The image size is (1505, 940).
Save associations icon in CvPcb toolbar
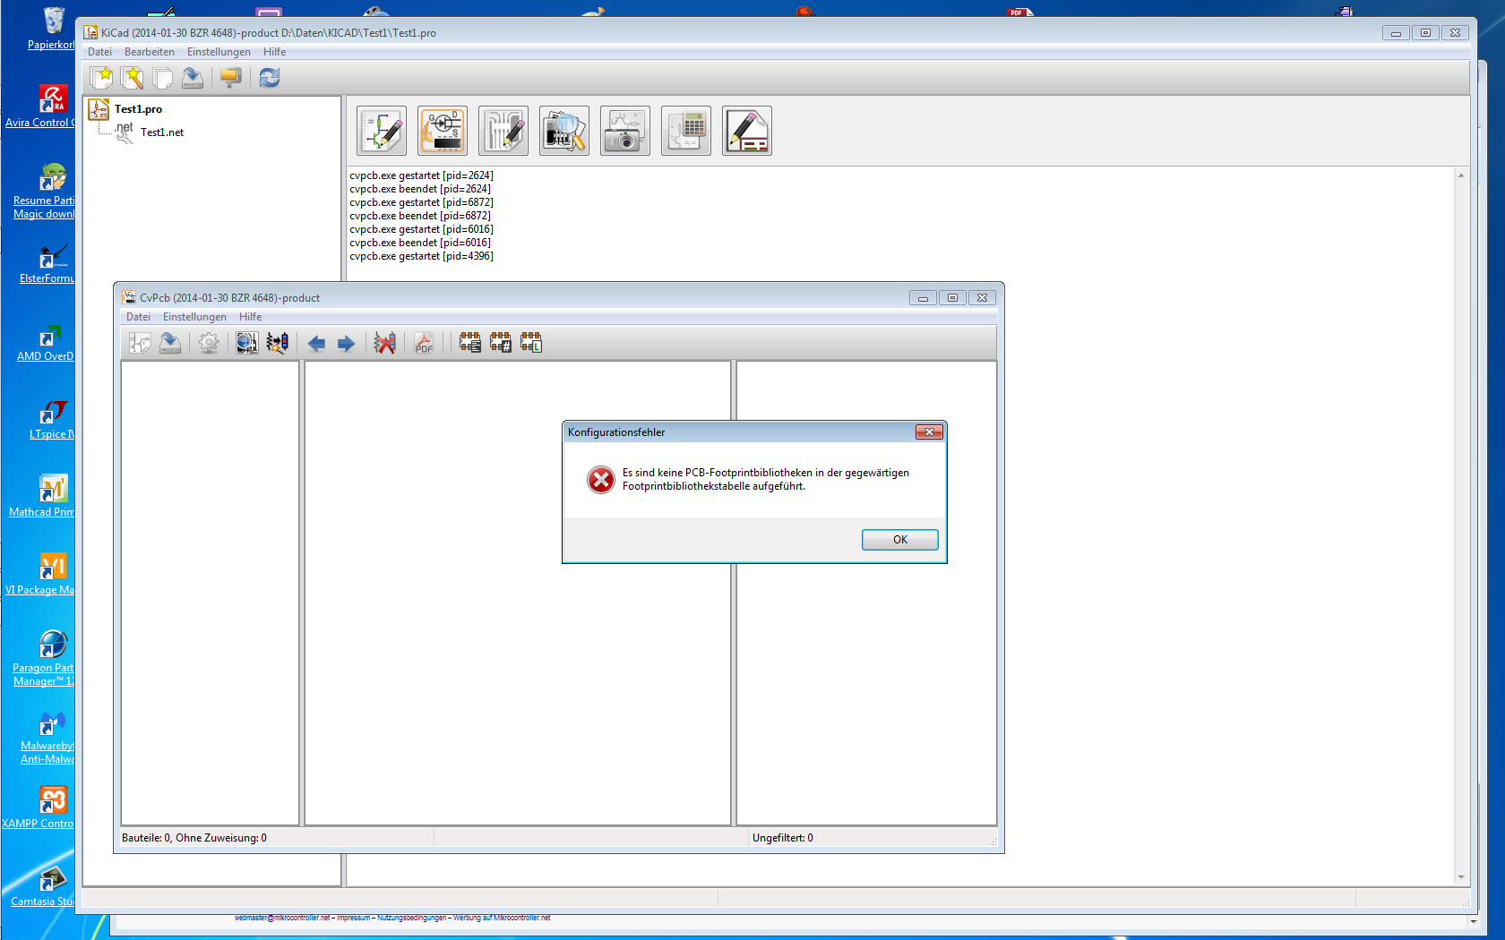click(170, 343)
